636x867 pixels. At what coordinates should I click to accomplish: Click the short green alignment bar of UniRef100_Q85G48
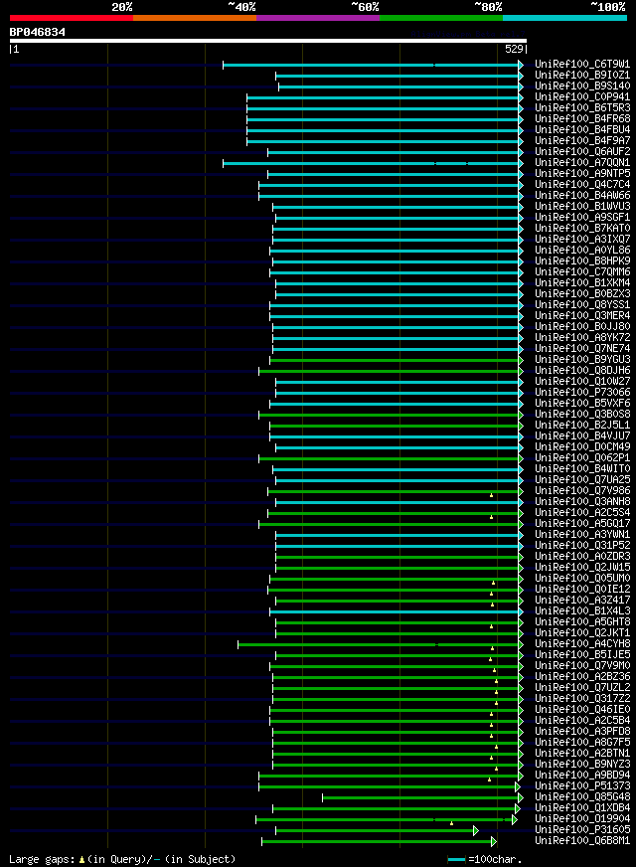[x=420, y=797]
